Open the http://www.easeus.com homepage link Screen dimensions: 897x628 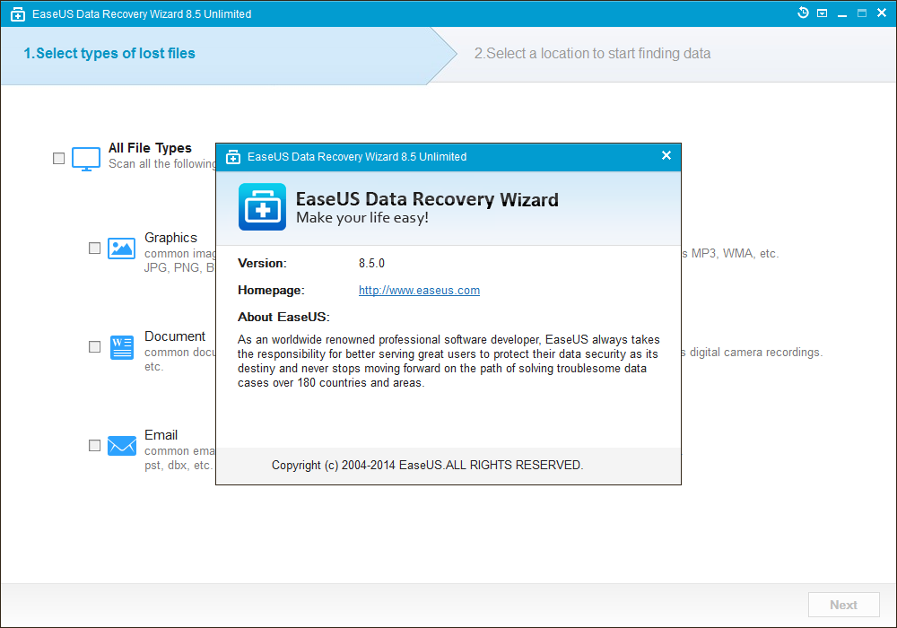pos(419,290)
